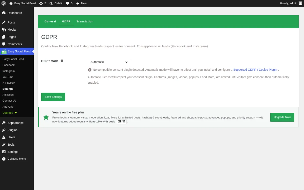Click the Upgrade Now button
This screenshot has height=190, width=304.
282,117
